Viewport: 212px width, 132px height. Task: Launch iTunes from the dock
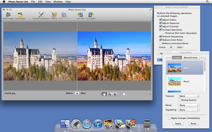pyautogui.click(x=98, y=124)
